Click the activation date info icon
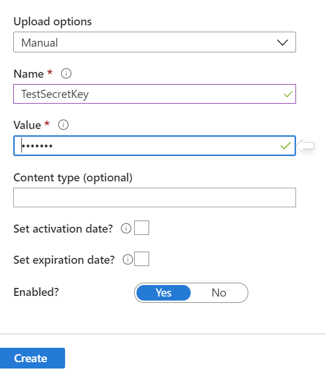326x376 pixels. pos(126,228)
